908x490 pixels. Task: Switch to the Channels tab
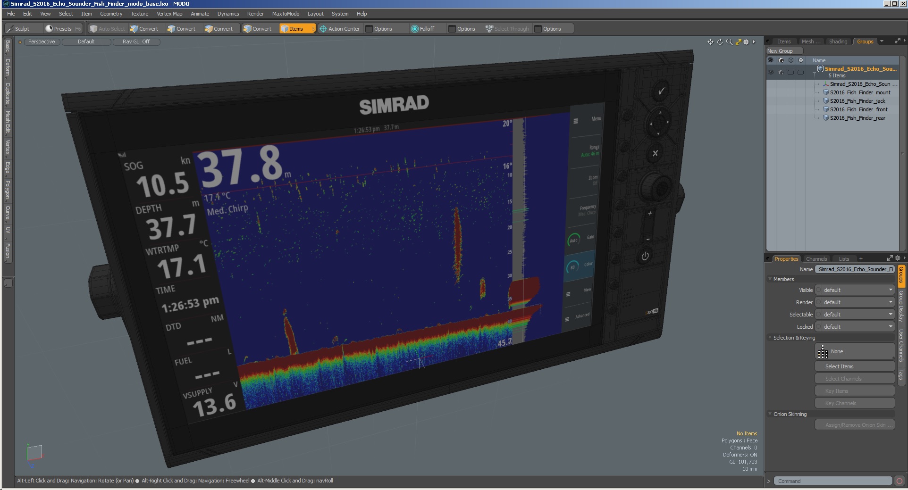coord(816,259)
